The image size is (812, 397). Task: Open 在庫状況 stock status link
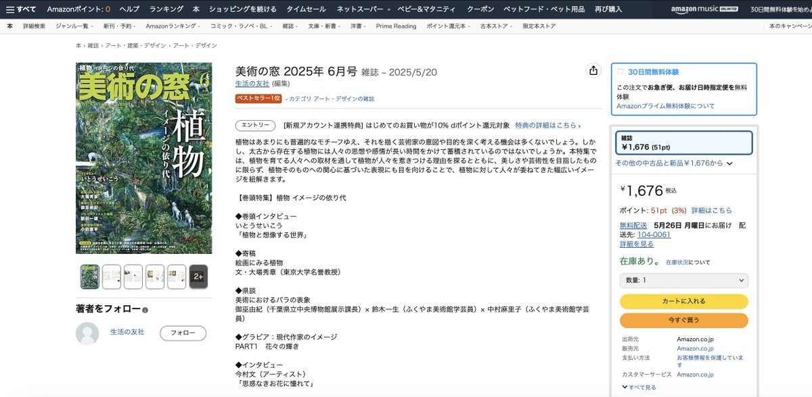coord(677,262)
